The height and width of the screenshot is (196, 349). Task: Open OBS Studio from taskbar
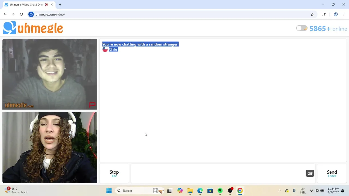pyautogui.click(x=230, y=191)
